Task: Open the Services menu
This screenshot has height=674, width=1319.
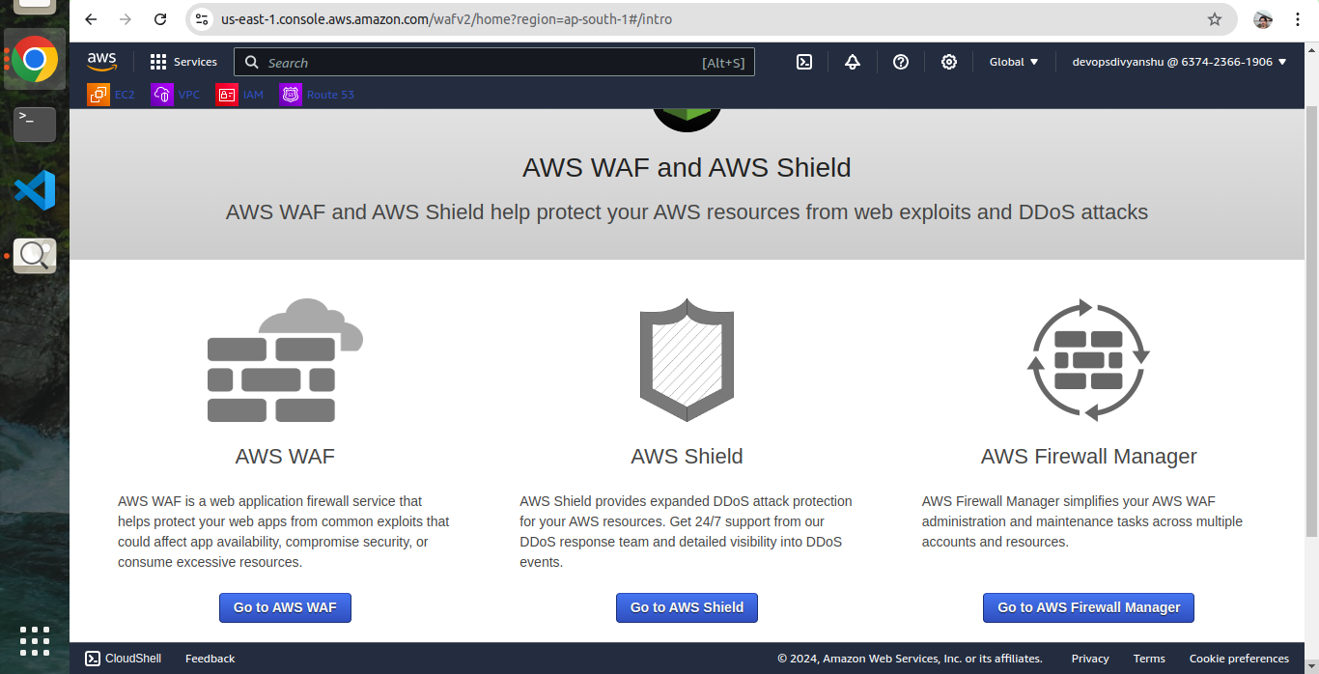Action: (x=183, y=62)
